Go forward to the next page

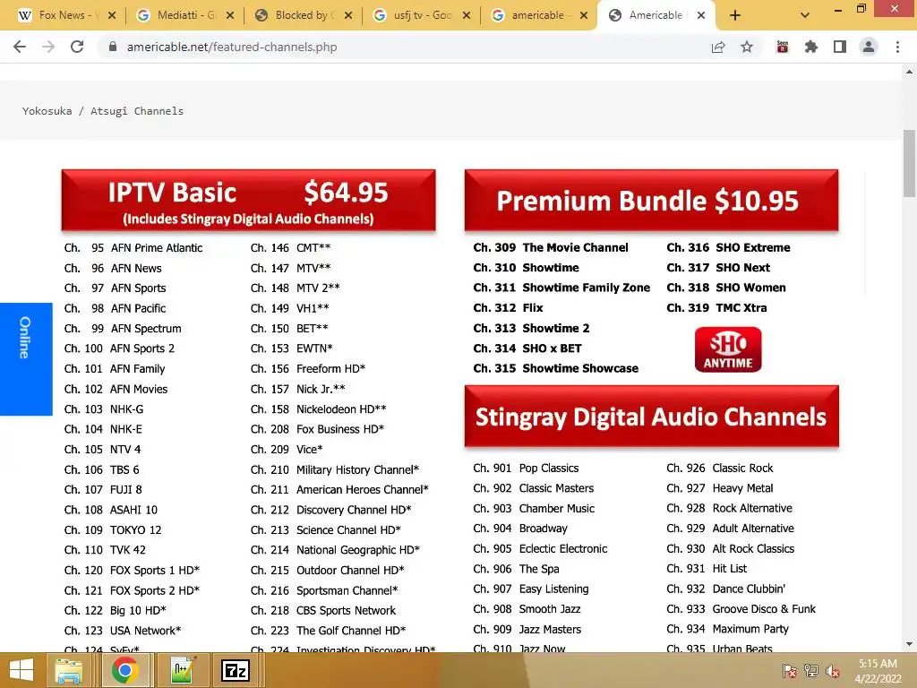48,47
